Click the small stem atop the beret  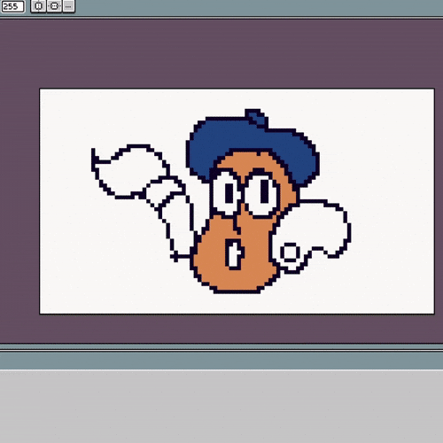(256, 118)
